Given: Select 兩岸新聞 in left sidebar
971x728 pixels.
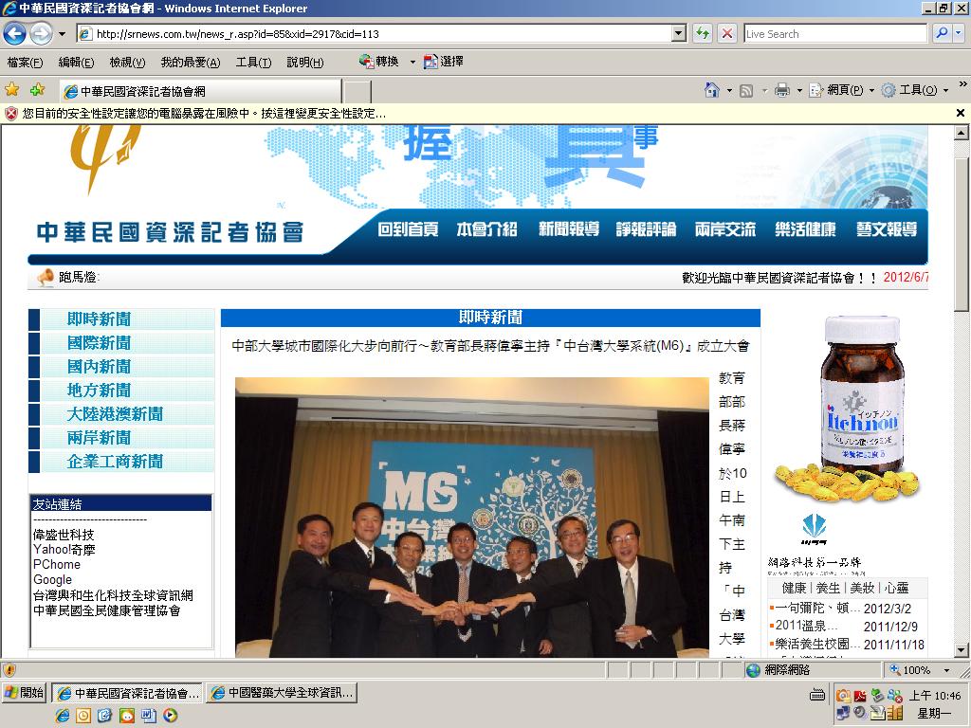Looking at the screenshot, I should tap(99, 438).
